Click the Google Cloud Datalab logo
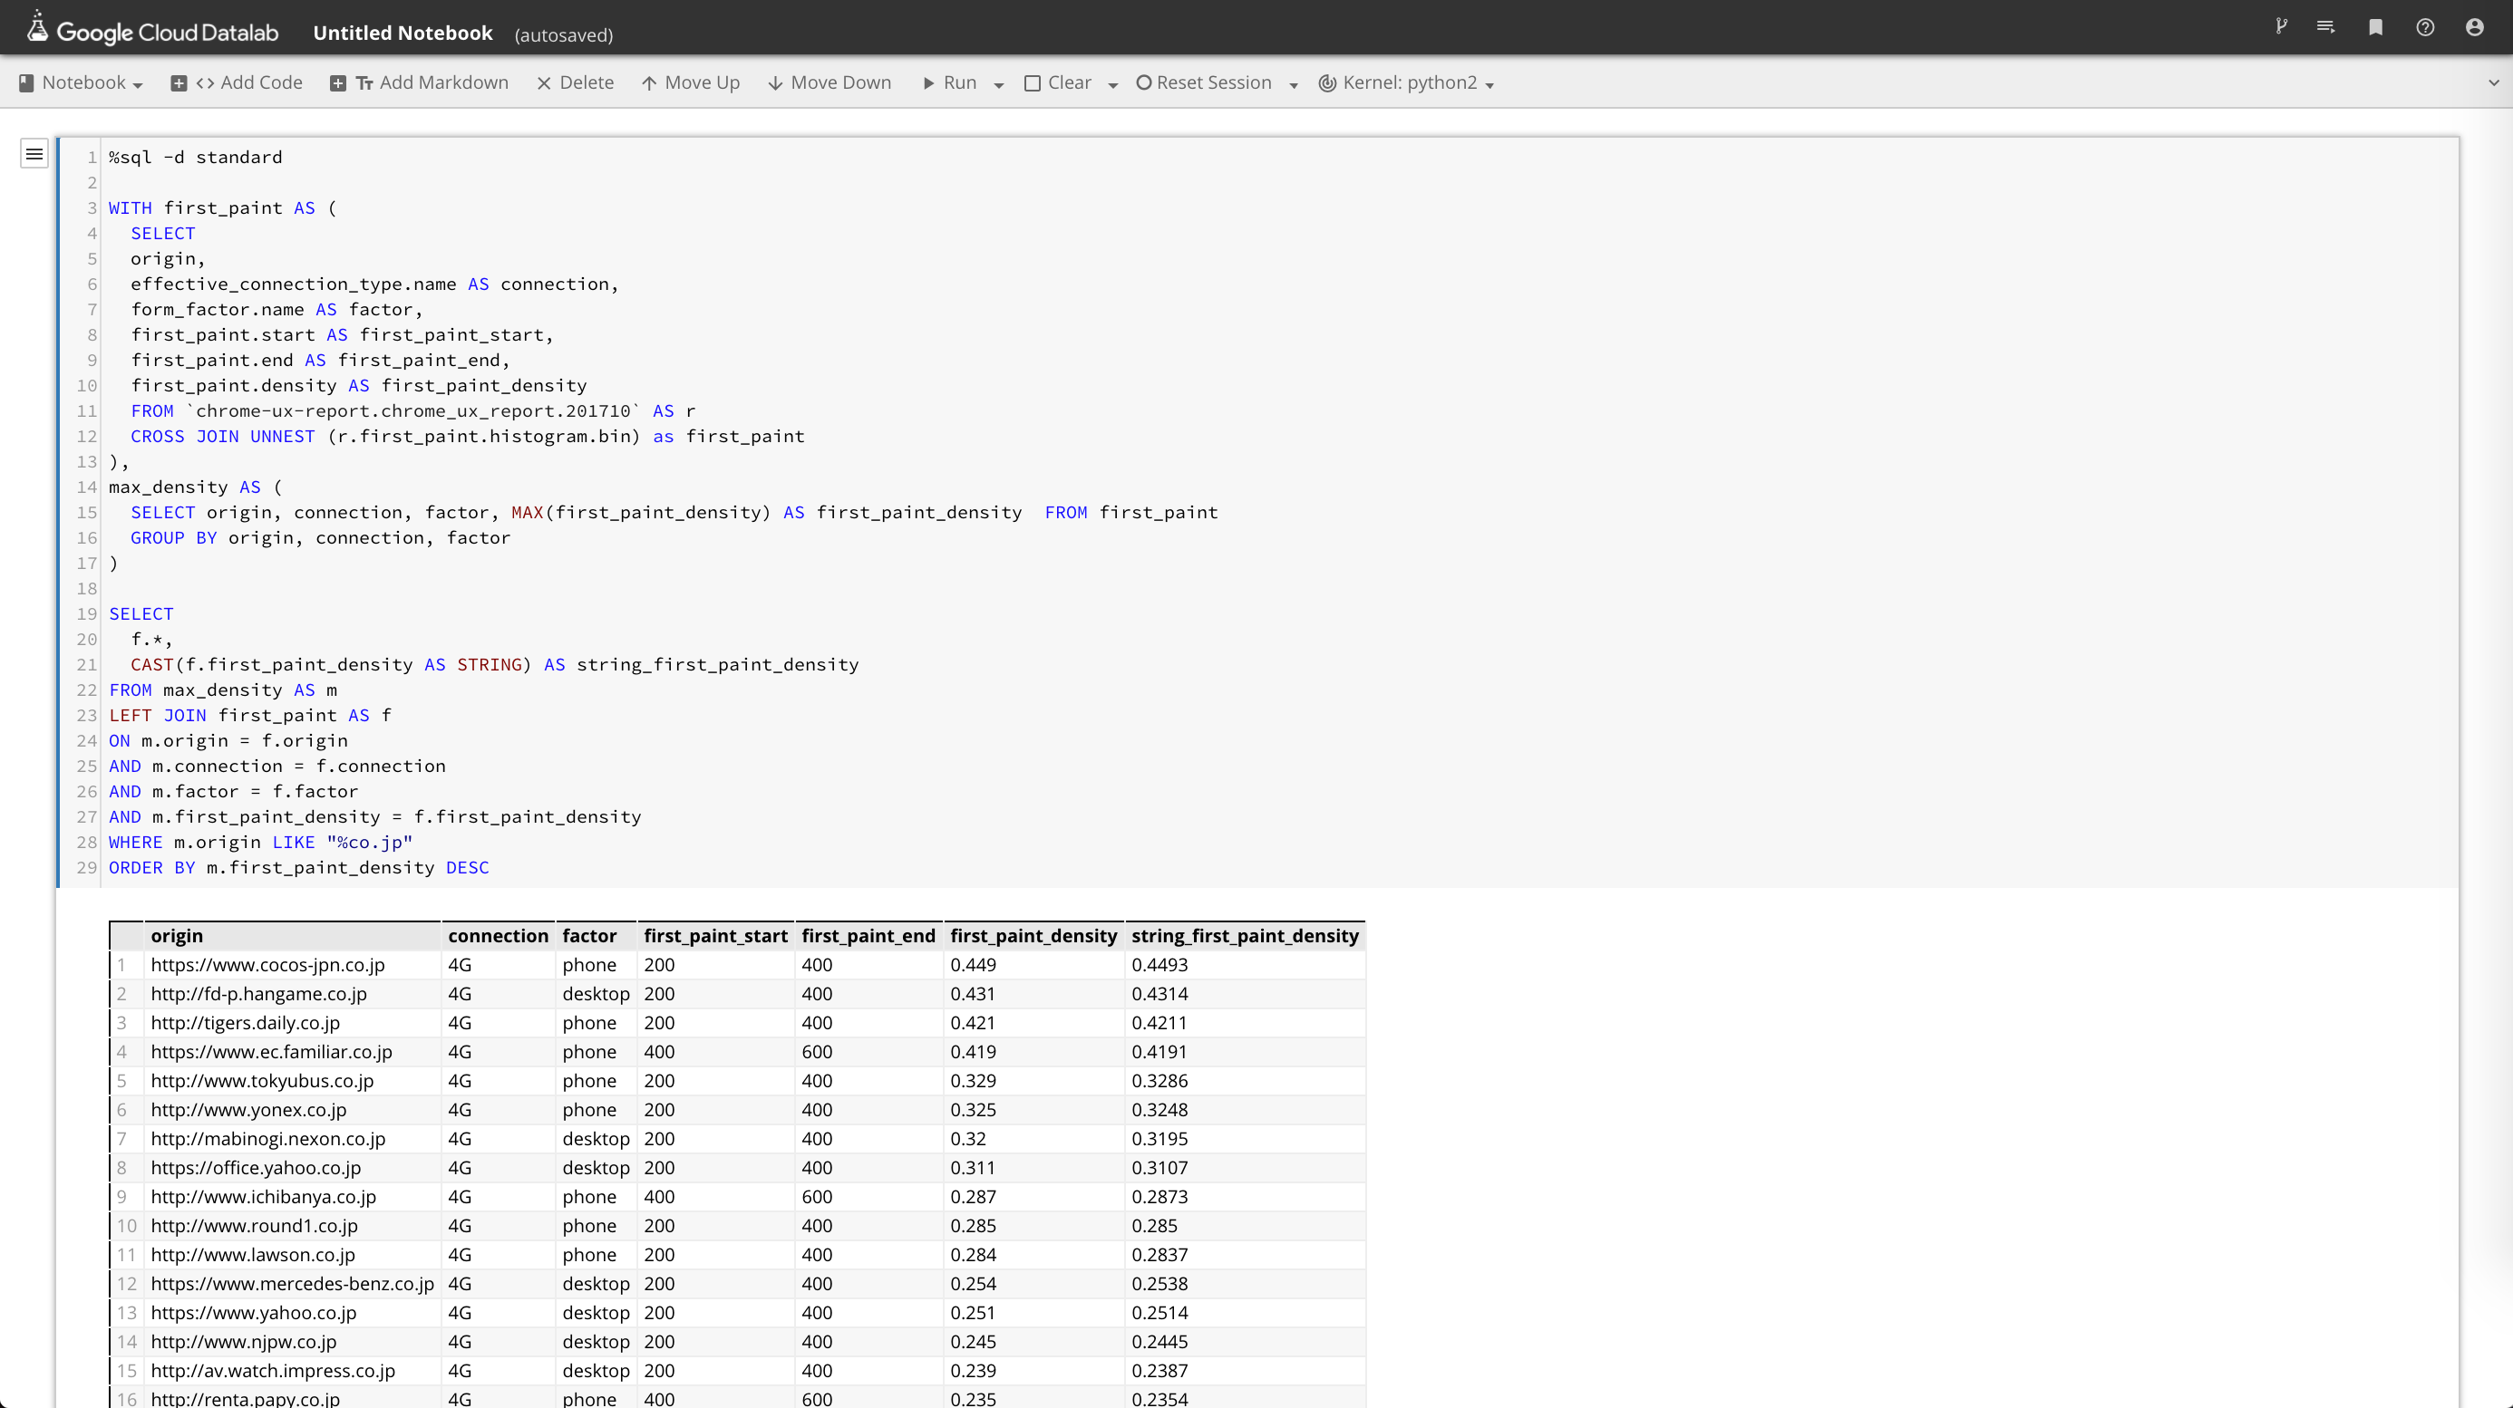 (154, 31)
